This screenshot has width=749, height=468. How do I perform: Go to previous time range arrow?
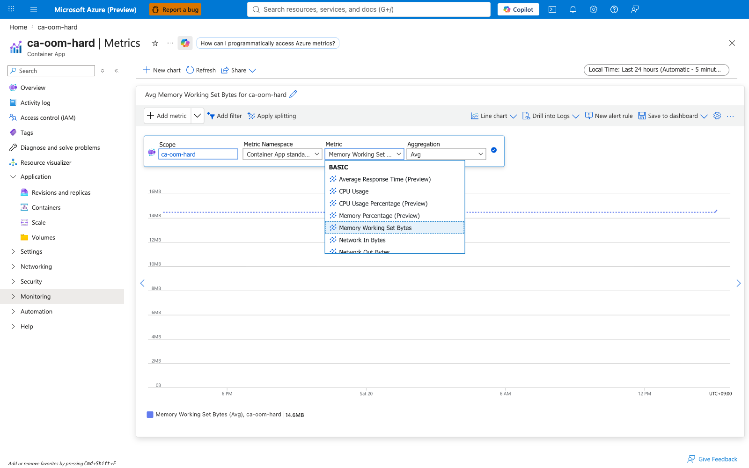click(x=142, y=283)
